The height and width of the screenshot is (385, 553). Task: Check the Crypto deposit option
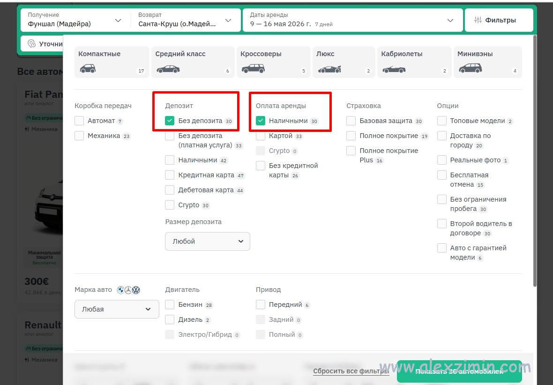tap(170, 205)
